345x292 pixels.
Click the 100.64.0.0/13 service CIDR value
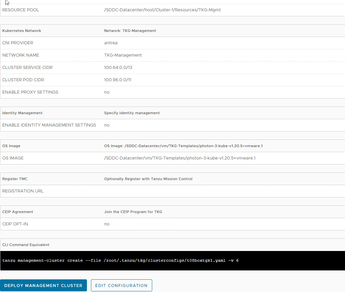[118, 68]
